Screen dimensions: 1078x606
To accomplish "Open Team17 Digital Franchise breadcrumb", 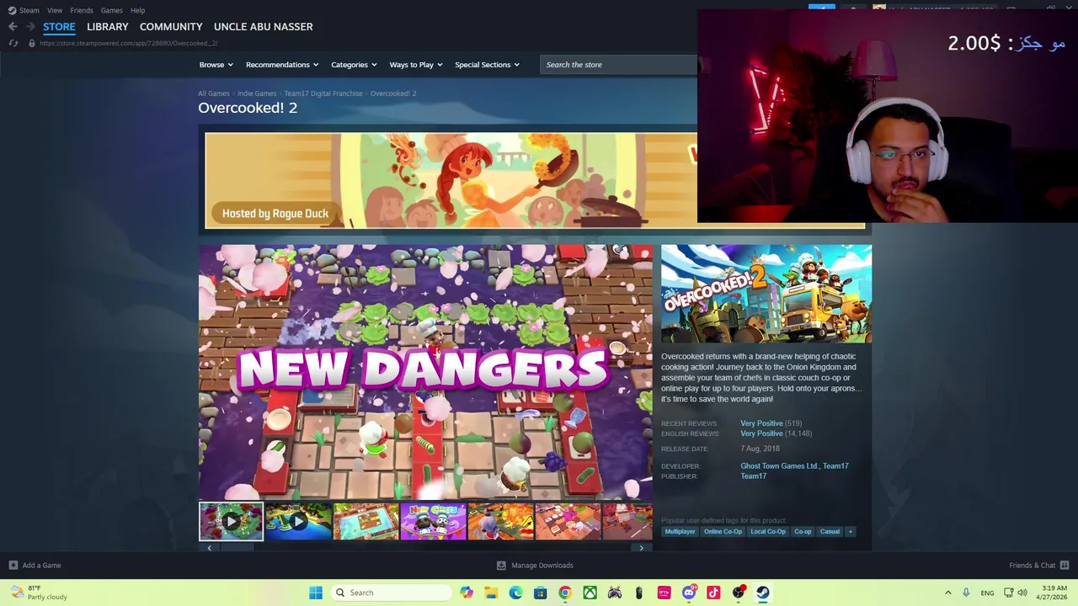I will tap(323, 93).
